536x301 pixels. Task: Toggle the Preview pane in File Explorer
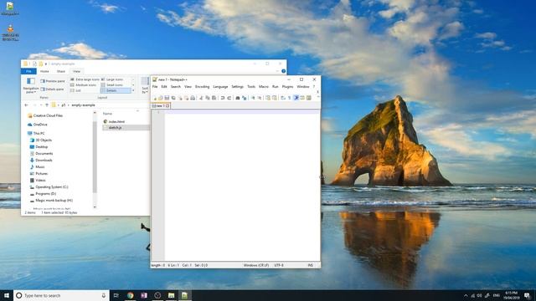(53, 81)
